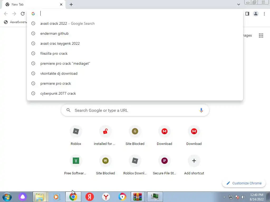Open the colorful browser icon beside Yandex
This screenshot has width=270, height=202.
click(122, 197)
